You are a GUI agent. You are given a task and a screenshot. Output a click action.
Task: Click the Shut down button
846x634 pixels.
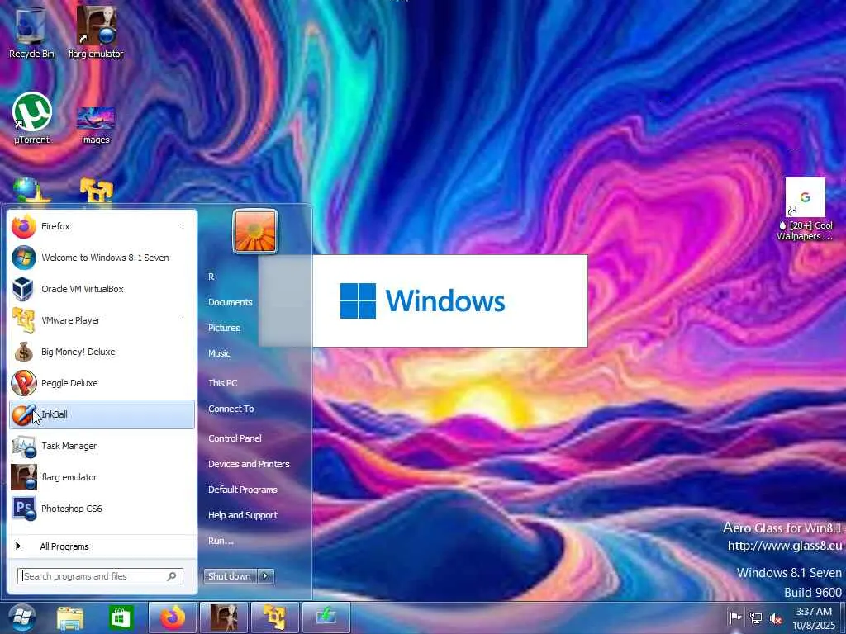(231, 576)
